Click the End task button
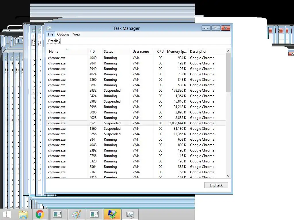The height and width of the screenshot is (220, 294). click(x=216, y=185)
